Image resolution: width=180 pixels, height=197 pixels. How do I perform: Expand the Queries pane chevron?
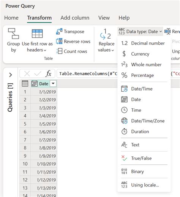[x=11, y=75]
